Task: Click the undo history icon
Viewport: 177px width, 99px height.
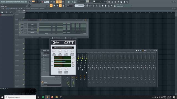Action: (109, 2)
